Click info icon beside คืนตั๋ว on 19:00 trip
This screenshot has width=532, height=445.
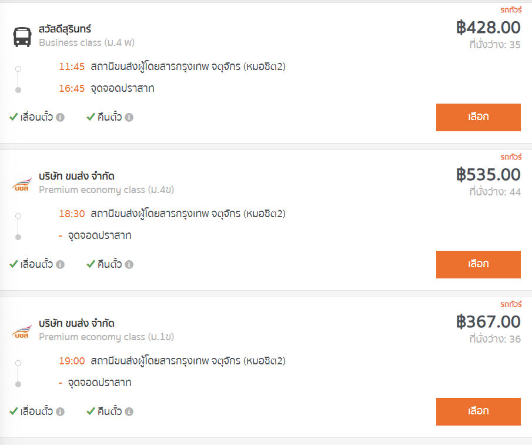[129, 411]
